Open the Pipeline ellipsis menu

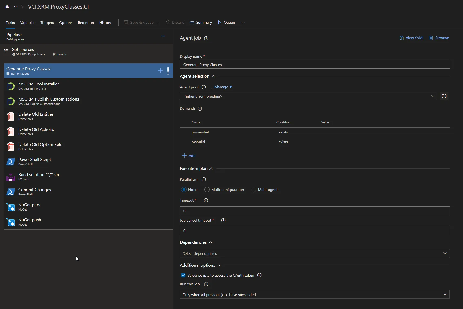click(x=163, y=36)
